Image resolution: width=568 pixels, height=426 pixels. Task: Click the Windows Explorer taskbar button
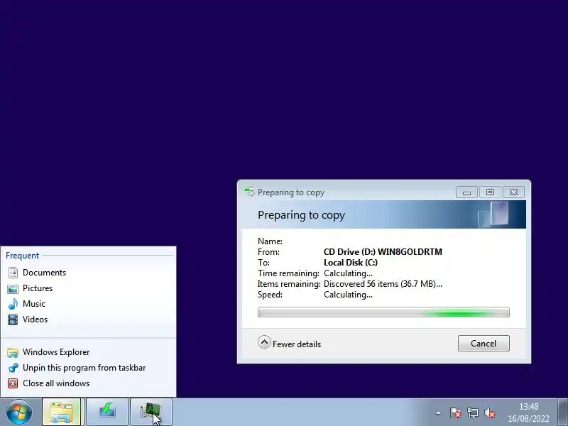[62, 413]
